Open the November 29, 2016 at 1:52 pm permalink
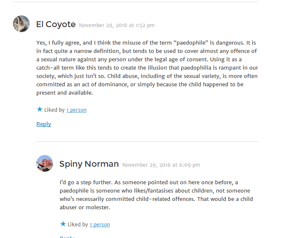Viewport: 296px width, 238px height. tap(116, 25)
